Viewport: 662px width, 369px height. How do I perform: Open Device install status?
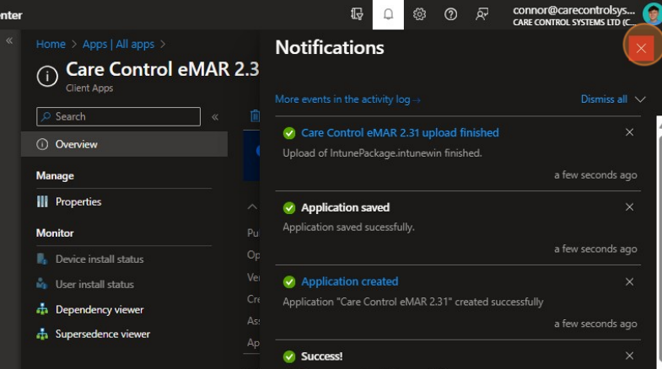point(99,259)
